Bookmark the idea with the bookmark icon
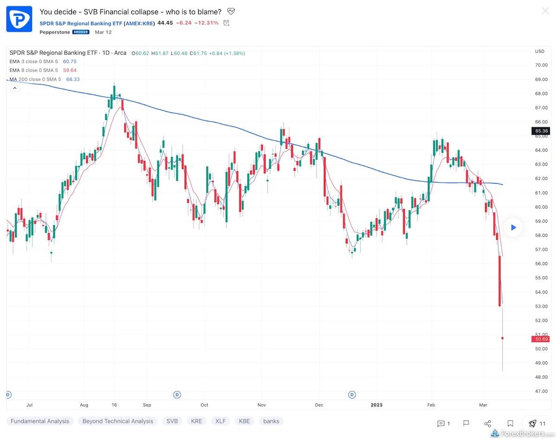Image resolution: width=557 pixels, height=439 pixels. tap(510, 423)
